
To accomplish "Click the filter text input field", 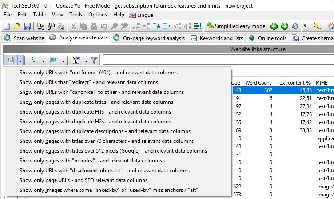I will [x=218, y=60].
